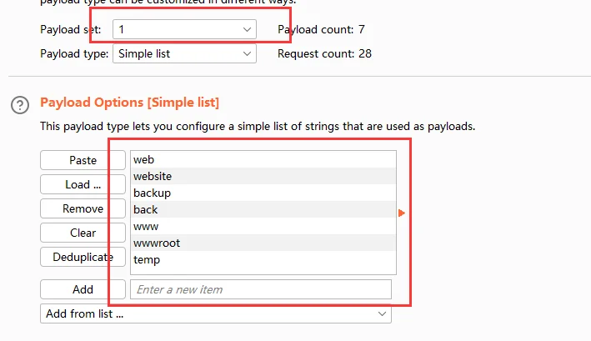The image size is (591, 341).
Task: Open the Payload set dropdown
Action: pos(185,29)
